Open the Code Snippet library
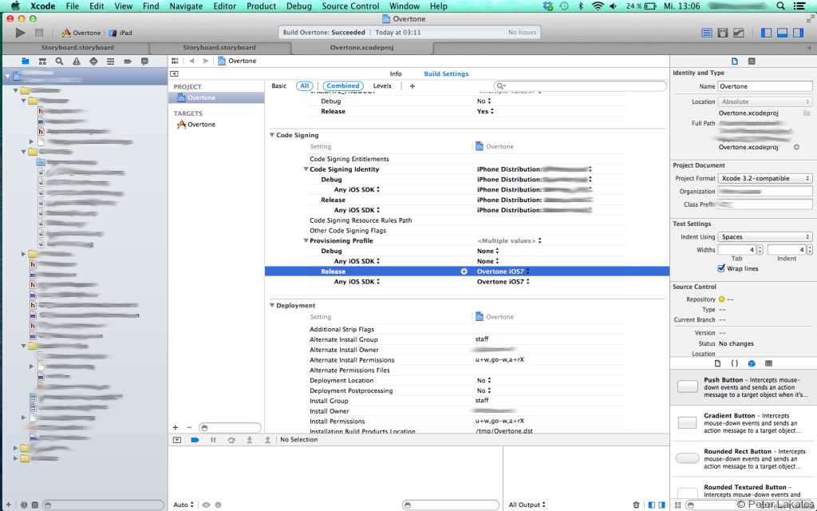Image resolution: width=817 pixels, height=511 pixels. click(735, 363)
